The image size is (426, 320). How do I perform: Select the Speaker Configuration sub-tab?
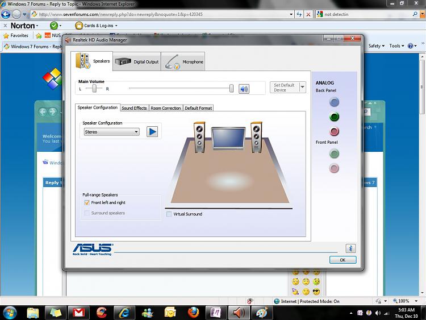(x=98, y=107)
